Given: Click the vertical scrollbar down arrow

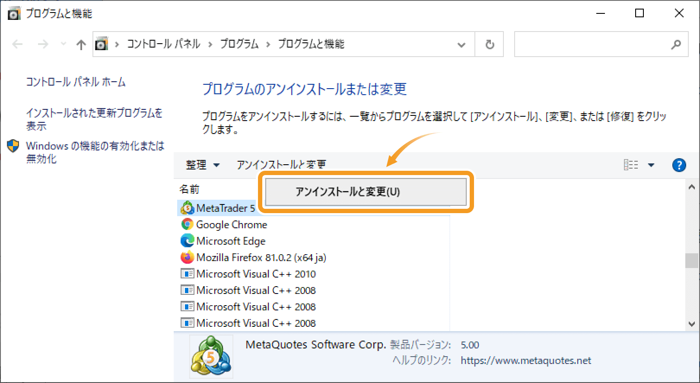Looking at the screenshot, I should click(692, 324).
